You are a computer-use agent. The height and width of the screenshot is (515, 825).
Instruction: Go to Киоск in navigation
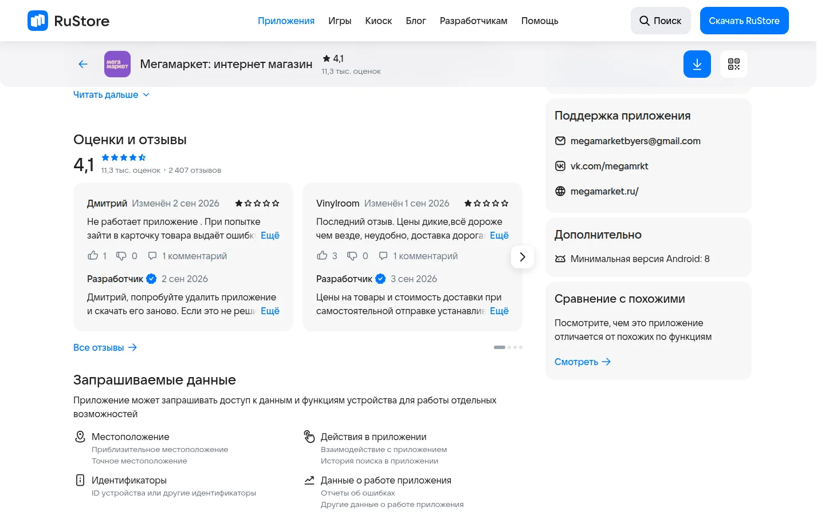(x=379, y=21)
